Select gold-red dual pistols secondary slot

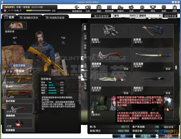pyautogui.click(x=19, y=94)
